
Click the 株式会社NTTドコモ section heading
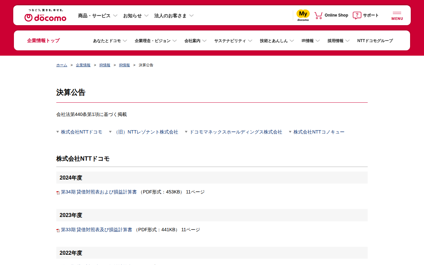tap(83, 159)
